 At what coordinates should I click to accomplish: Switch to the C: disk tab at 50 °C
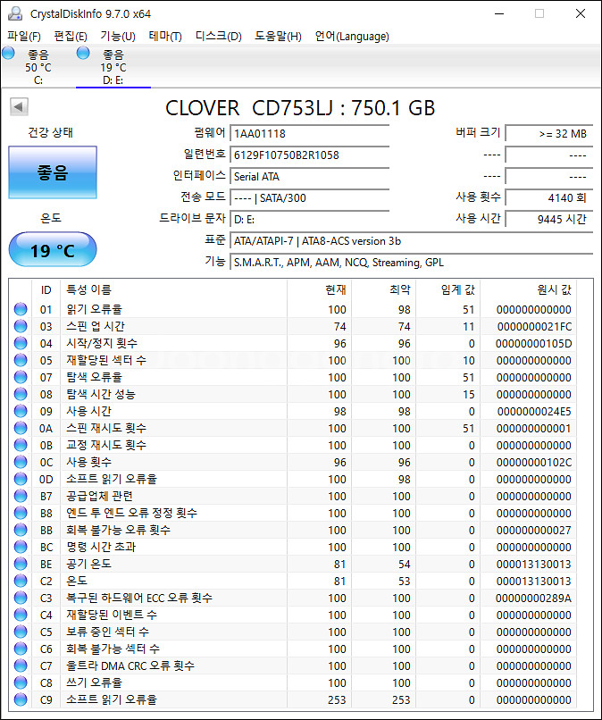tap(38, 67)
